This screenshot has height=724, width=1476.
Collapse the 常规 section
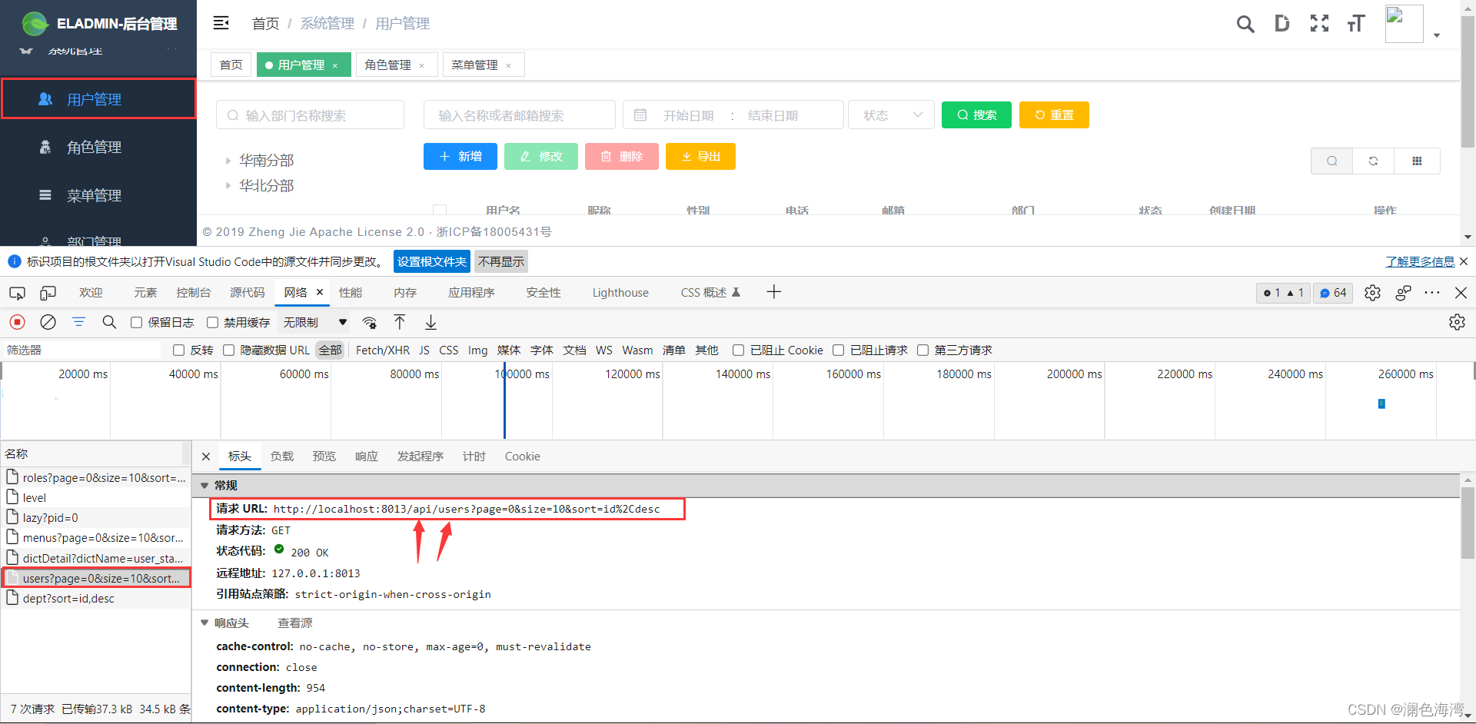204,486
